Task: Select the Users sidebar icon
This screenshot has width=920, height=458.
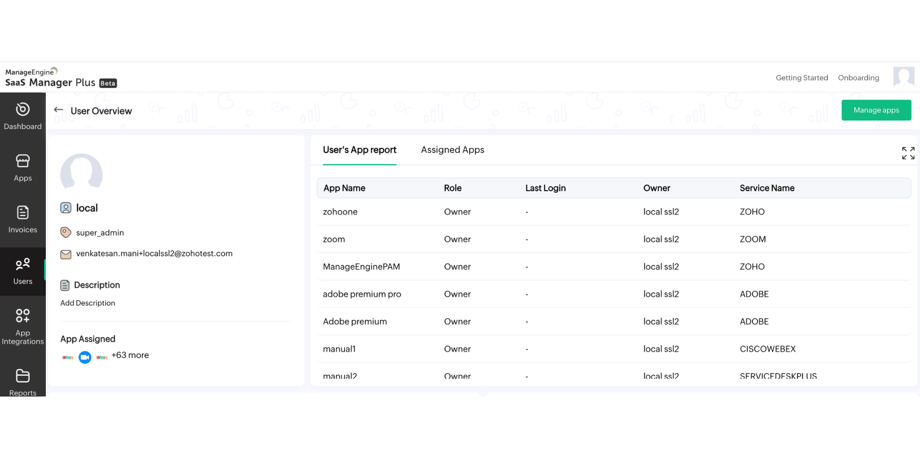Action: click(x=22, y=264)
